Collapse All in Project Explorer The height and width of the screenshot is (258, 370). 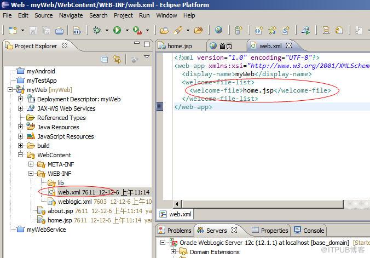(105, 60)
